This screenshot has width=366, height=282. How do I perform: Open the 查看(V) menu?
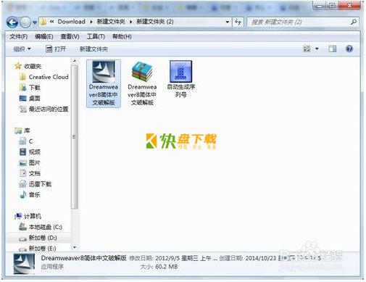click(x=70, y=36)
